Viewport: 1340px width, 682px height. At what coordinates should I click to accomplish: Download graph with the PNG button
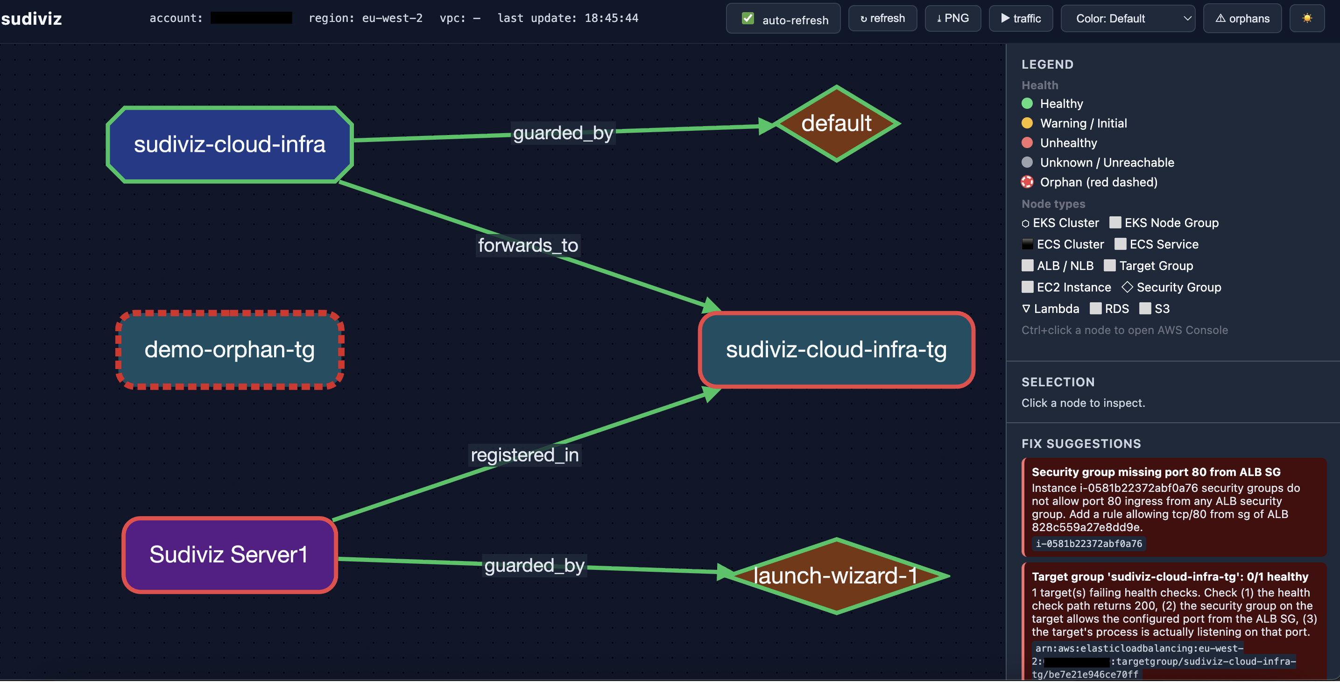(952, 19)
